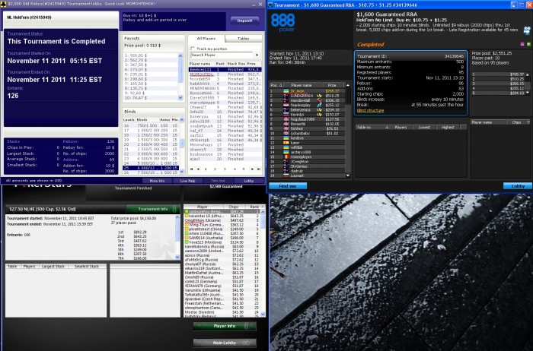Screen dimensions: 533x351
Task: Click the Search Player input field
Action: tap(222, 55)
